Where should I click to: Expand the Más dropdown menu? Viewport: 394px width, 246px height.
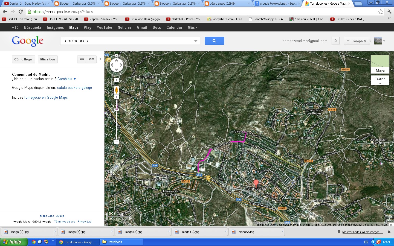192,27
